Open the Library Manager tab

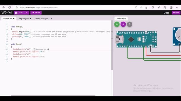pyautogui.click(x=41, y=19)
